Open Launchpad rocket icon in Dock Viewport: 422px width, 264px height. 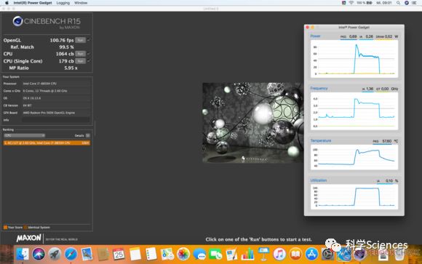[55, 254]
